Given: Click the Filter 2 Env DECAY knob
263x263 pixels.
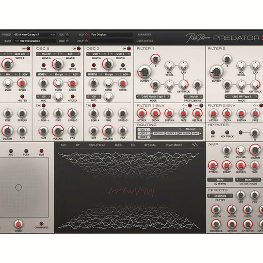Looking at the screenshot, I should (227, 114).
